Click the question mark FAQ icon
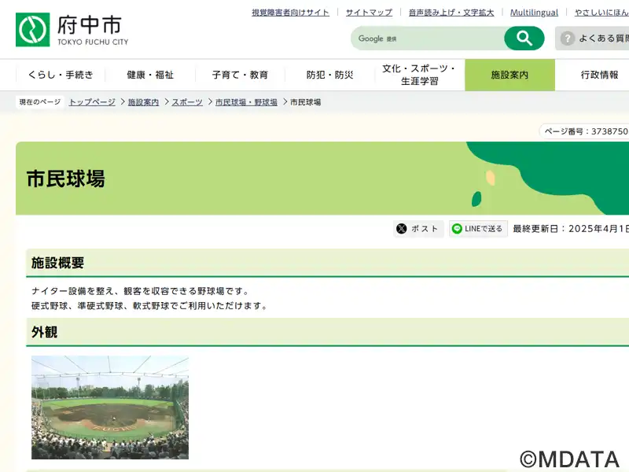Image resolution: width=629 pixels, height=472 pixels. [x=567, y=39]
